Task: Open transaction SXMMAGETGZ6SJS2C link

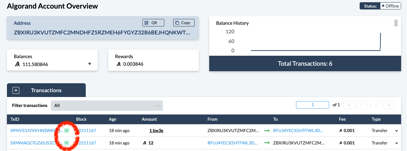Action: click(x=36, y=143)
